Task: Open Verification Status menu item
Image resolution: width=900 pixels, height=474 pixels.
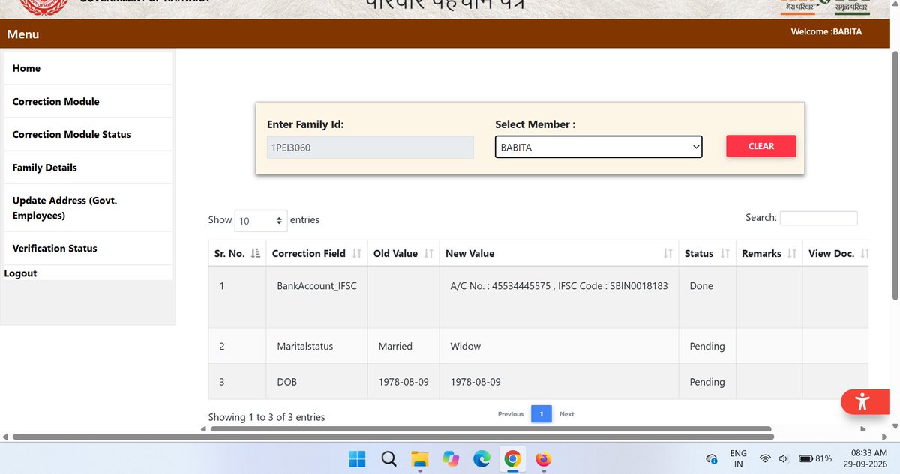Action: coord(88,248)
